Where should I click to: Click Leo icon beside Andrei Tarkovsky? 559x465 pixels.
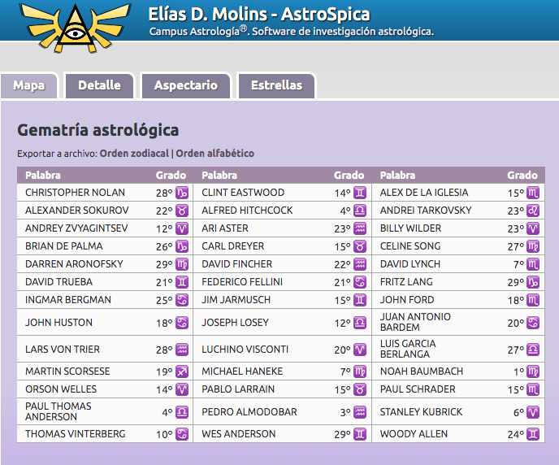click(x=533, y=211)
